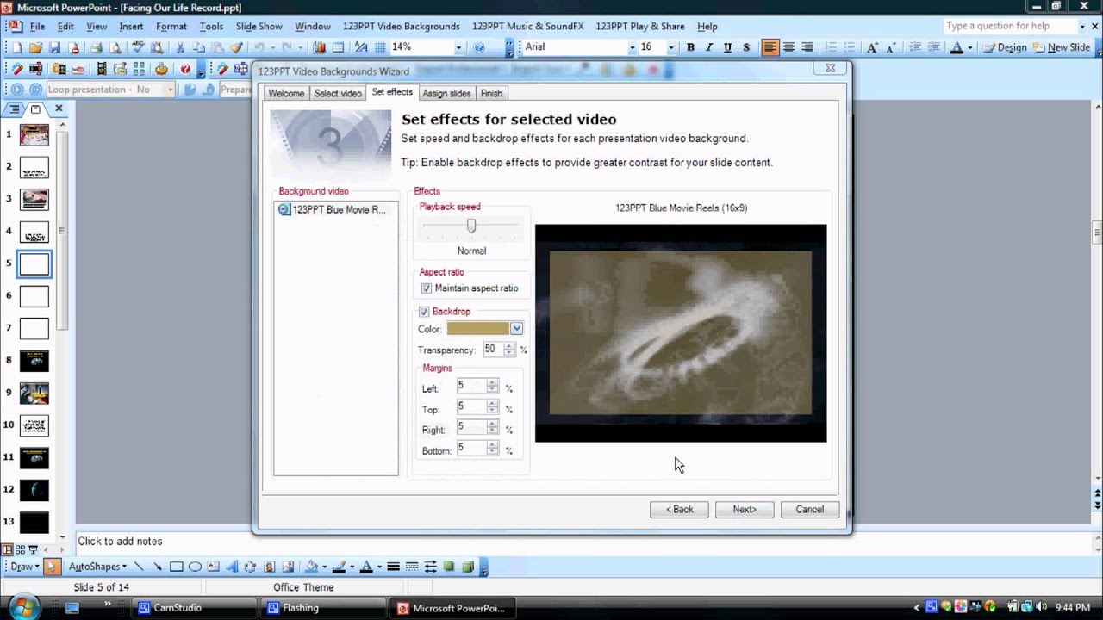Open the Font Color dropdown arrow in formatting toolbar
1103x620 pixels.
point(969,48)
